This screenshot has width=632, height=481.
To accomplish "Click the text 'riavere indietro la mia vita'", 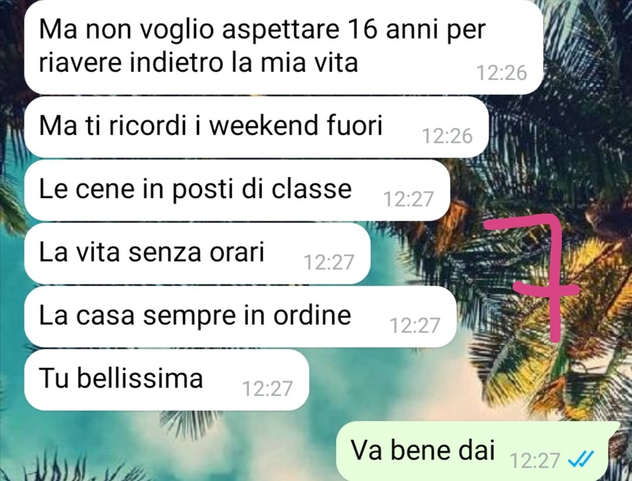I will [198, 63].
